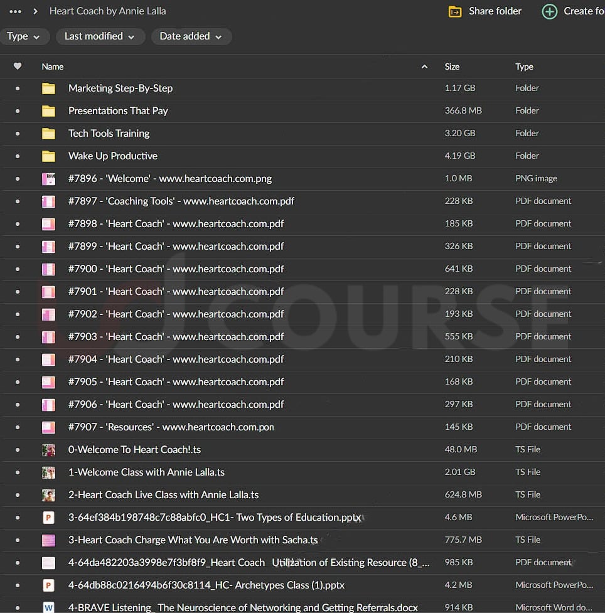605x613 pixels.
Task: Toggle favorite dot for Tech Tools Training
Action: coord(18,134)
